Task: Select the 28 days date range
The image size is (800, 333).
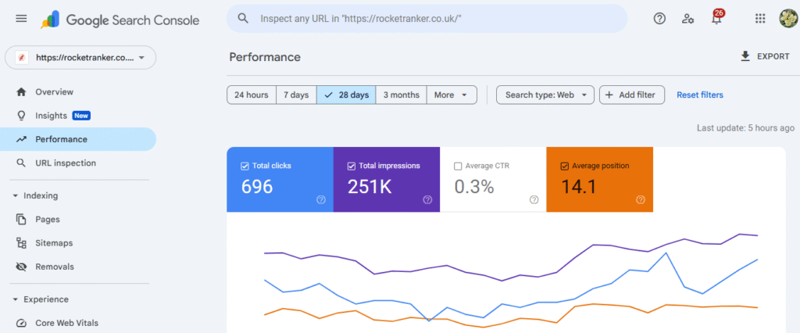Action: (x=346, y=95)
